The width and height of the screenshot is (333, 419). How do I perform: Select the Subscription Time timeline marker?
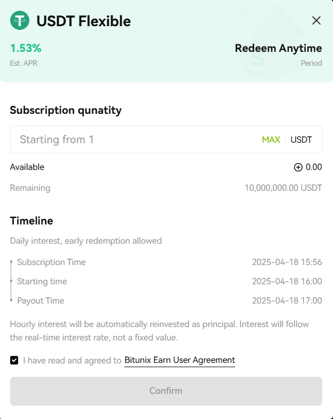(x=11, y=262)
